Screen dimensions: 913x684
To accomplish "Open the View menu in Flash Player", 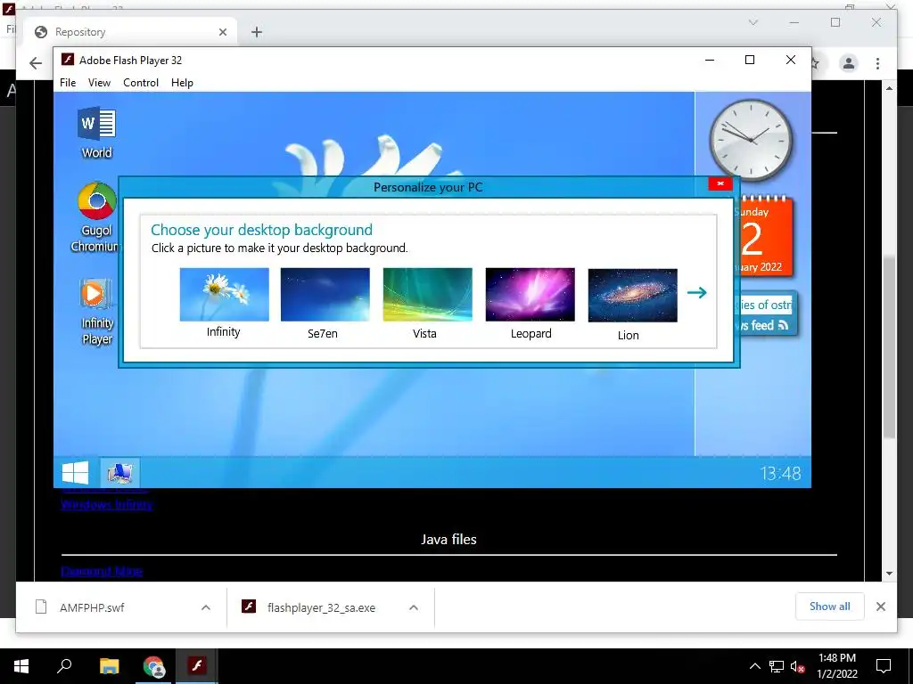I will click(x=99, y=83).
